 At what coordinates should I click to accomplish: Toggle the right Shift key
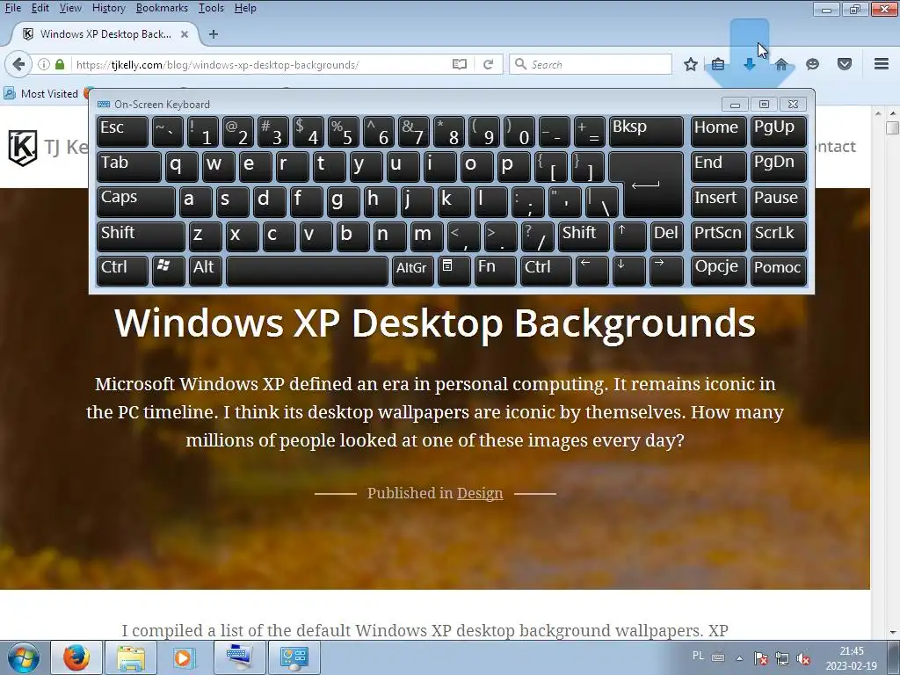tap(584, 236)
